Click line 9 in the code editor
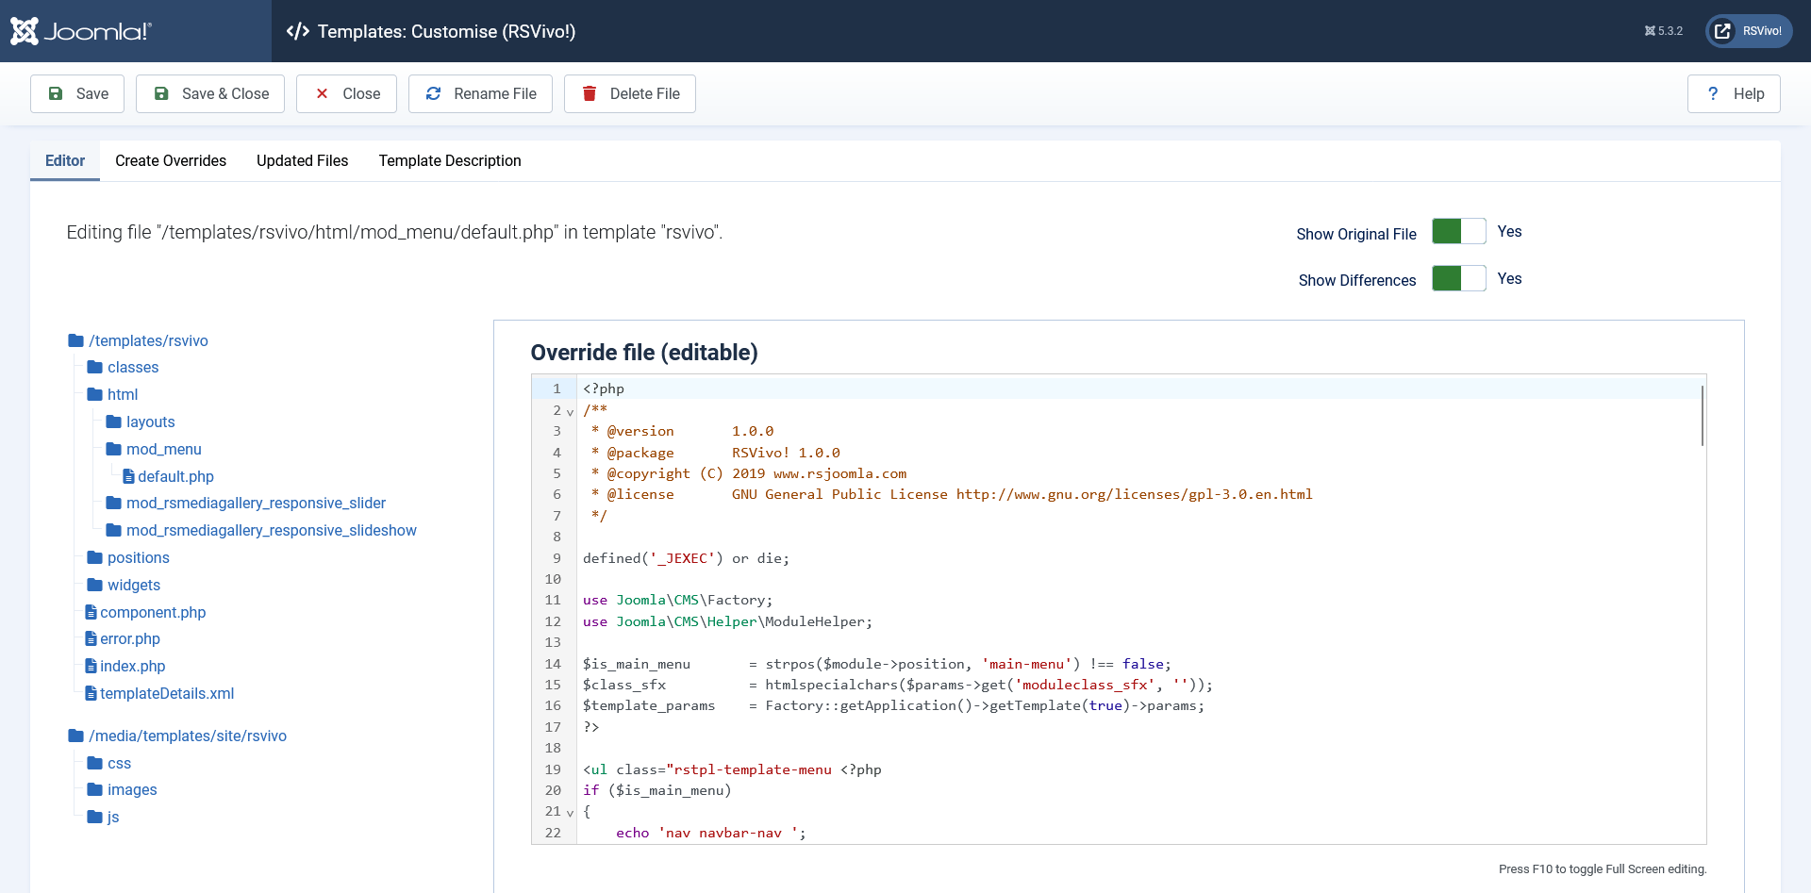This screenshot has width=1811, height=893. [686, 558]
